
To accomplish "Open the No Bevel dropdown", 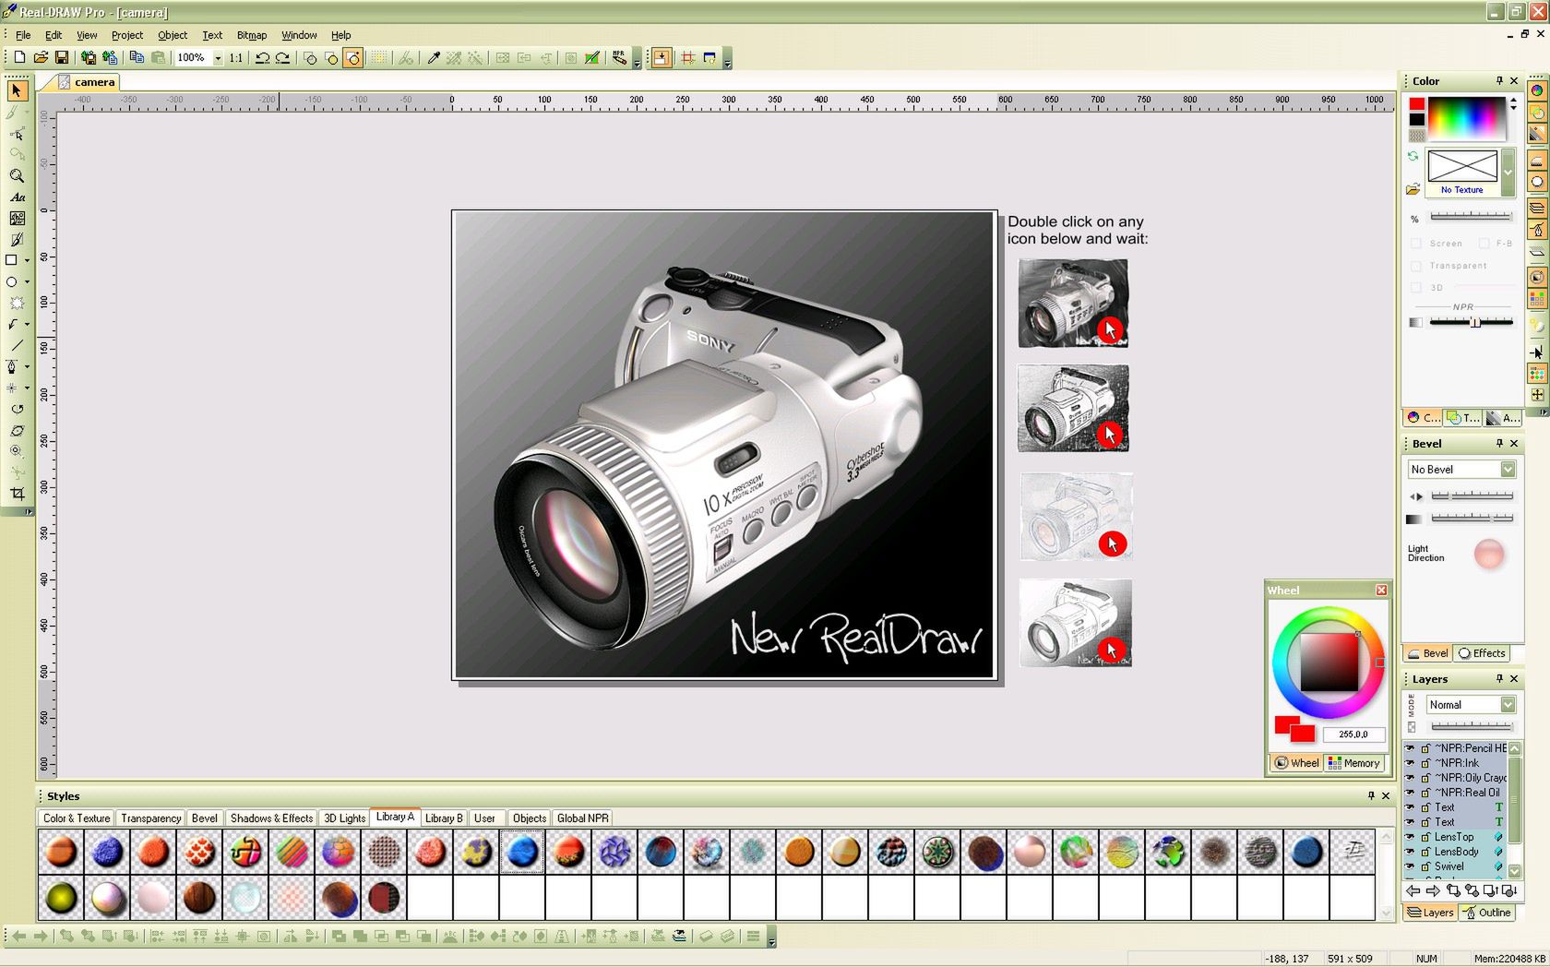I will [1508, 469].
